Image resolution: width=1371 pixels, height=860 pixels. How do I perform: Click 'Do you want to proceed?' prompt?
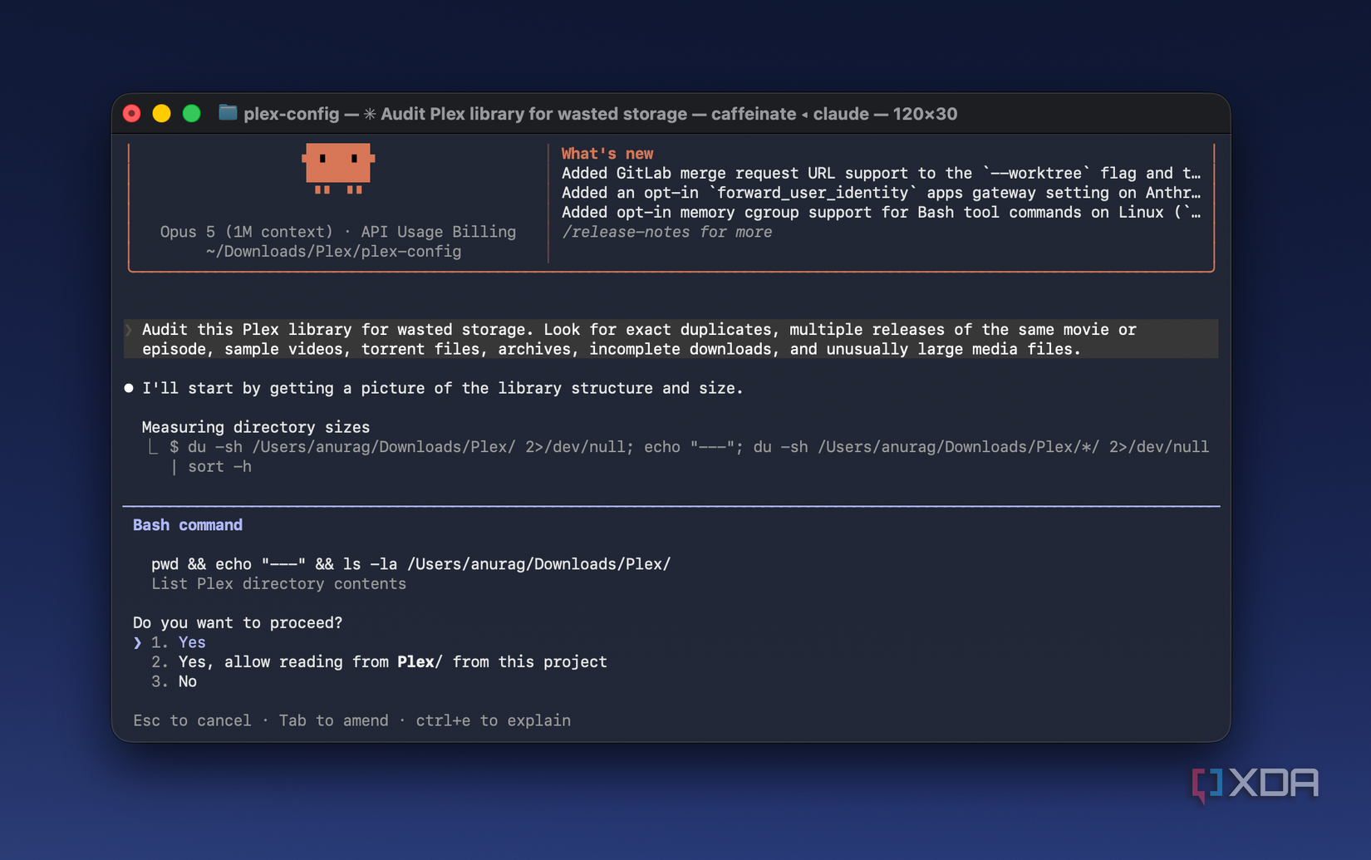pos(238,623)
